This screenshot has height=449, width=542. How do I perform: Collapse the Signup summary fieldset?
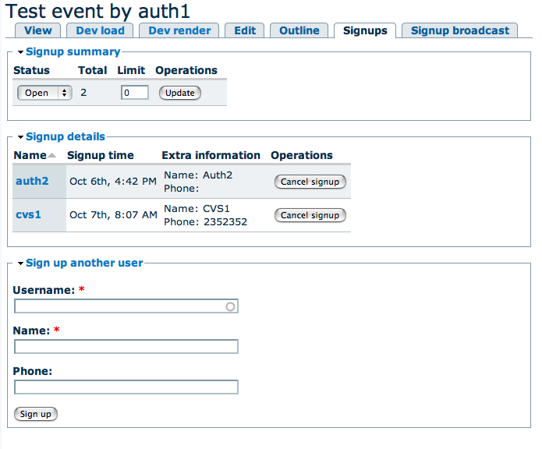tap(73, 52)
